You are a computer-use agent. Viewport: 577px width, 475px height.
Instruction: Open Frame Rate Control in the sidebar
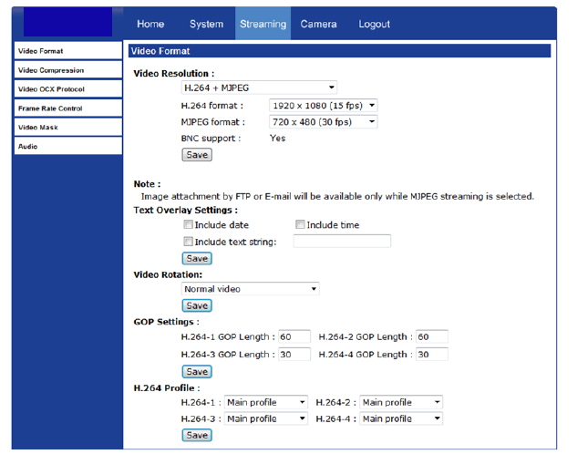tap(67, 108)
